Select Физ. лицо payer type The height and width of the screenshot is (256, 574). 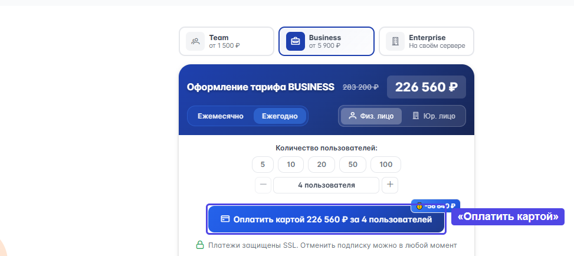pos(370,116)
